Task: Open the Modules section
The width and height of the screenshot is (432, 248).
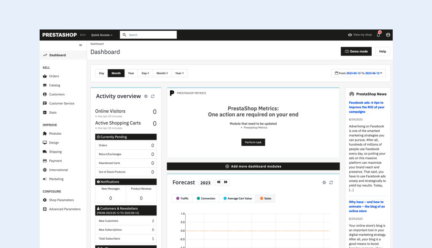Action: (x=54, y=133)
